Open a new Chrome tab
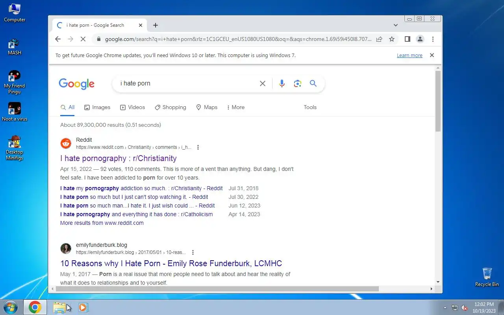Viewport: 504px width, 315px height. 156,25
